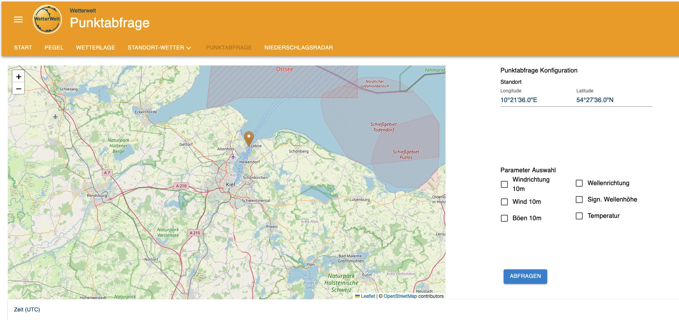Click the WetterWelt logo
The height and width of the screenshot is (320, 679).
(x=47, y=19)
